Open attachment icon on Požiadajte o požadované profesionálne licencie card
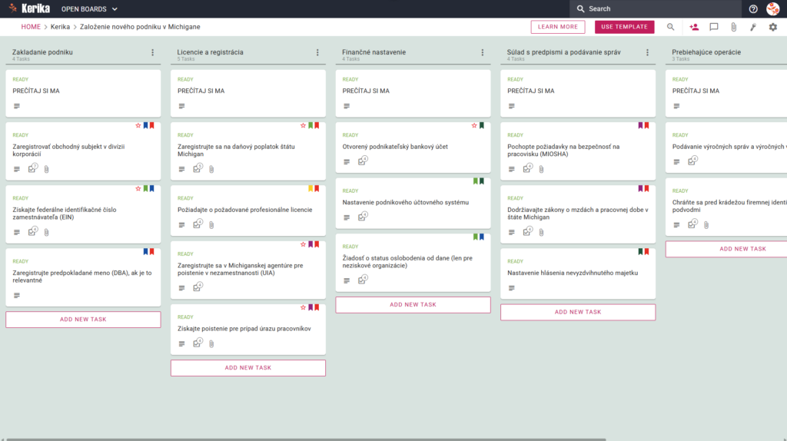This screenshot has height=441, width=787. coord(212,225)
